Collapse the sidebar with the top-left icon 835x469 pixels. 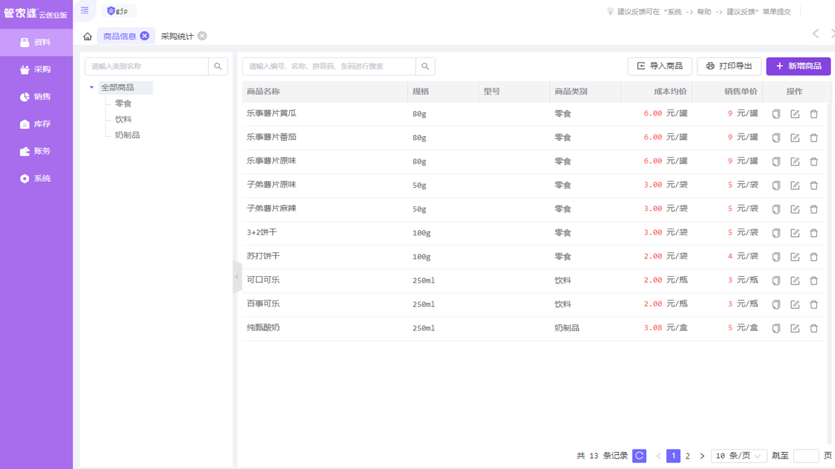coord(84,10)
